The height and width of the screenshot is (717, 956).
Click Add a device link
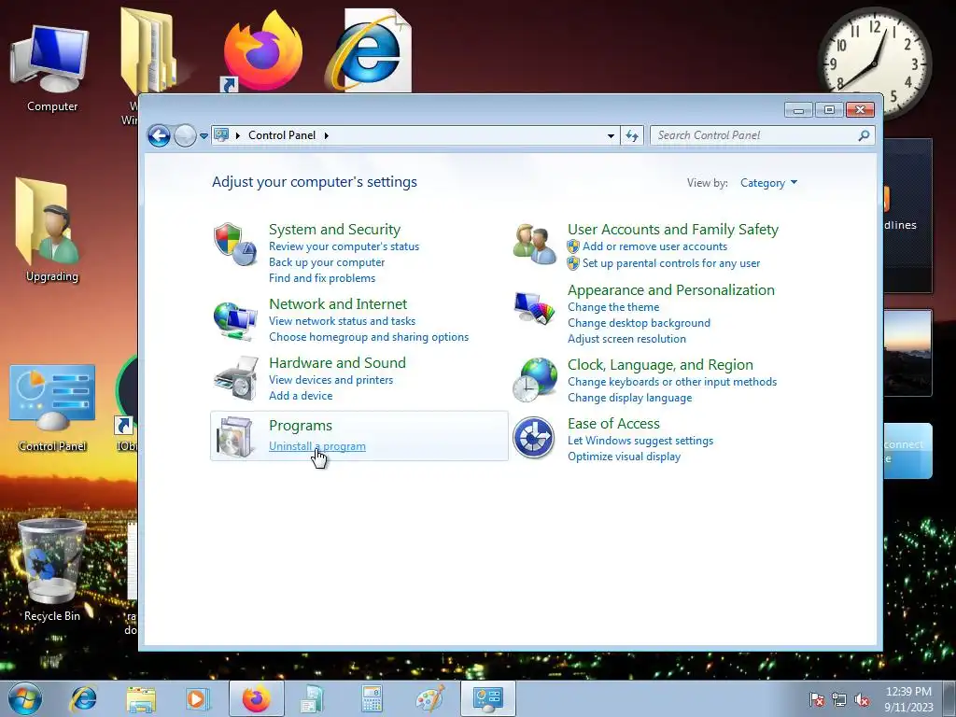click(301, 396)
